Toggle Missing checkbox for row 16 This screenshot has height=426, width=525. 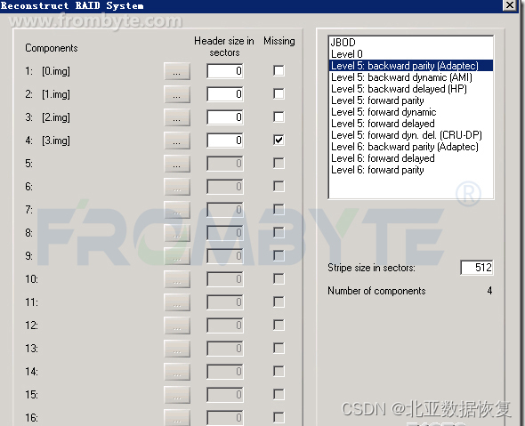279,417
